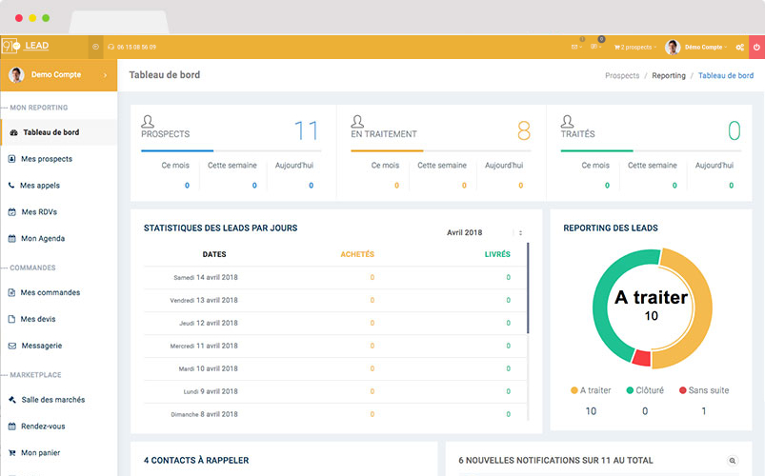Expand the Demo Compte sidebar profile chevron
Viewport: 765px width, 476px height.
(105, 74)
